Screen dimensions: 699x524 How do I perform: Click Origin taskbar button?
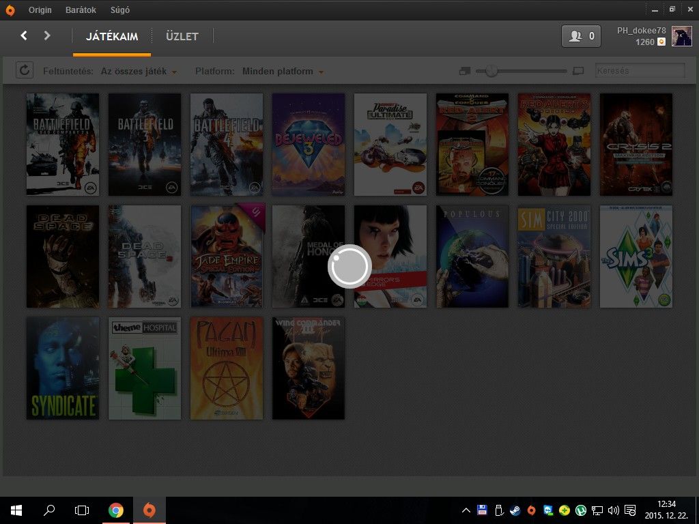coord(149,510)
